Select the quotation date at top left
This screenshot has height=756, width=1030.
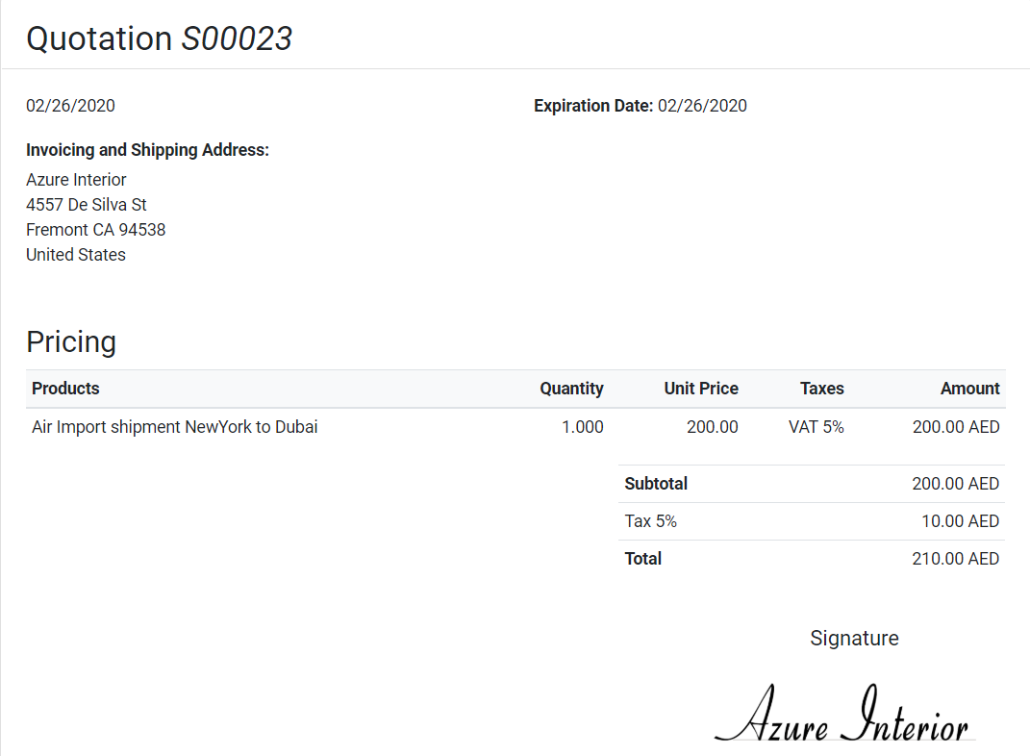click(70, 106)
